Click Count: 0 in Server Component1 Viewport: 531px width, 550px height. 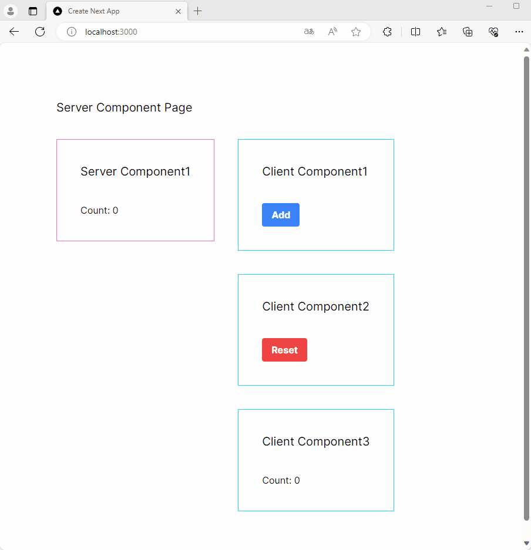(x=99, y=211)
